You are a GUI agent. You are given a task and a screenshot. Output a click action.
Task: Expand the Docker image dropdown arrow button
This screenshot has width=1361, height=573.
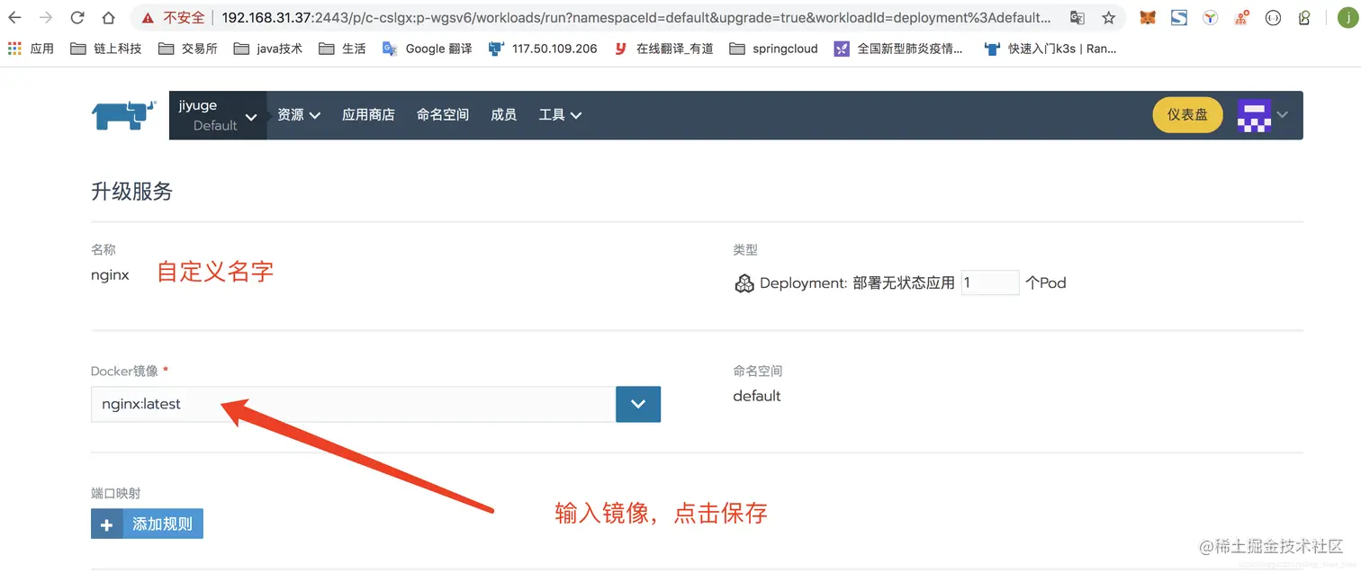click(638, 405)
